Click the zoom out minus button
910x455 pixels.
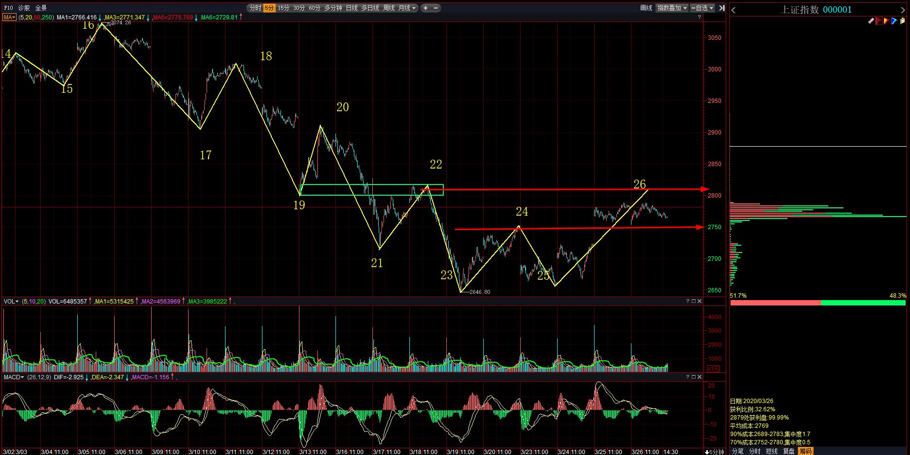click(436, 8)
